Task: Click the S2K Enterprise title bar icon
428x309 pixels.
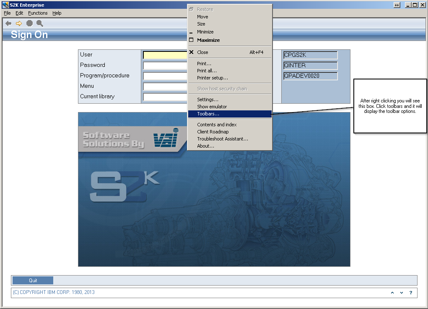Action: (5, 5)
